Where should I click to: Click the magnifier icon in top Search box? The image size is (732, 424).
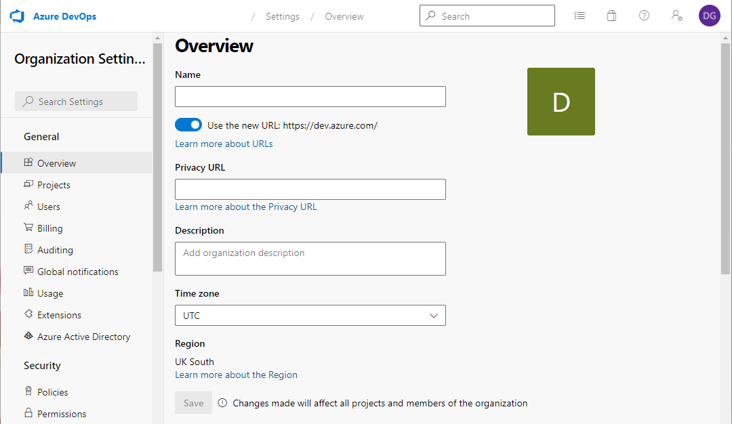click(431, 16)
